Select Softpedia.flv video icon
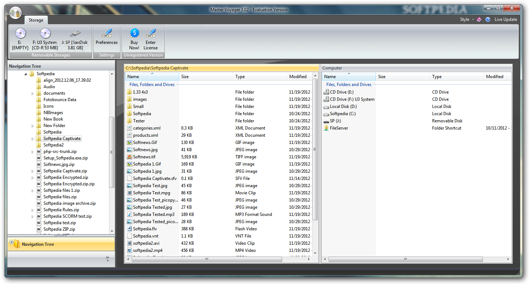The height and width of the screenshot is (285, 530). point(130,229)
